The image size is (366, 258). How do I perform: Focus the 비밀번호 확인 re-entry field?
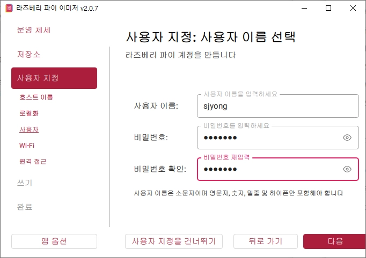[278, 169]
